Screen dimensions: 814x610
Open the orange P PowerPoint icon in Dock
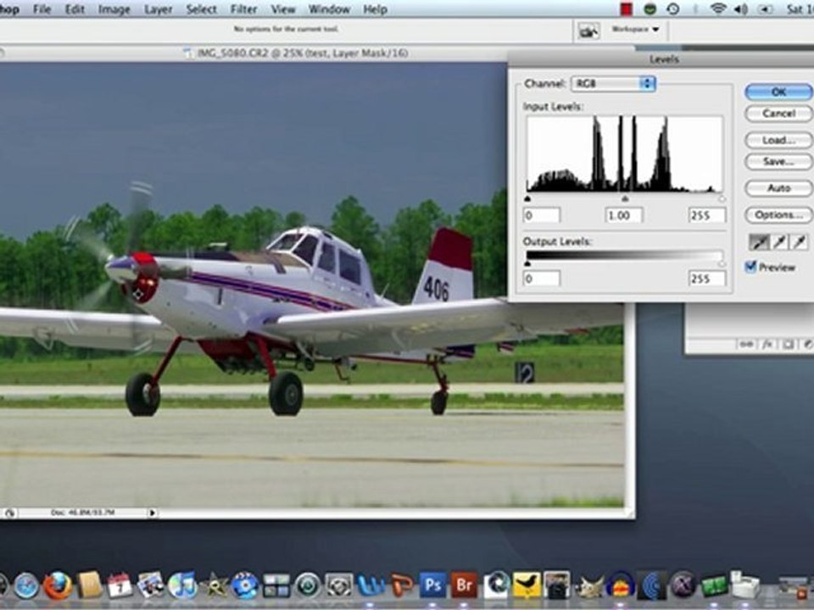click(401, 586)
